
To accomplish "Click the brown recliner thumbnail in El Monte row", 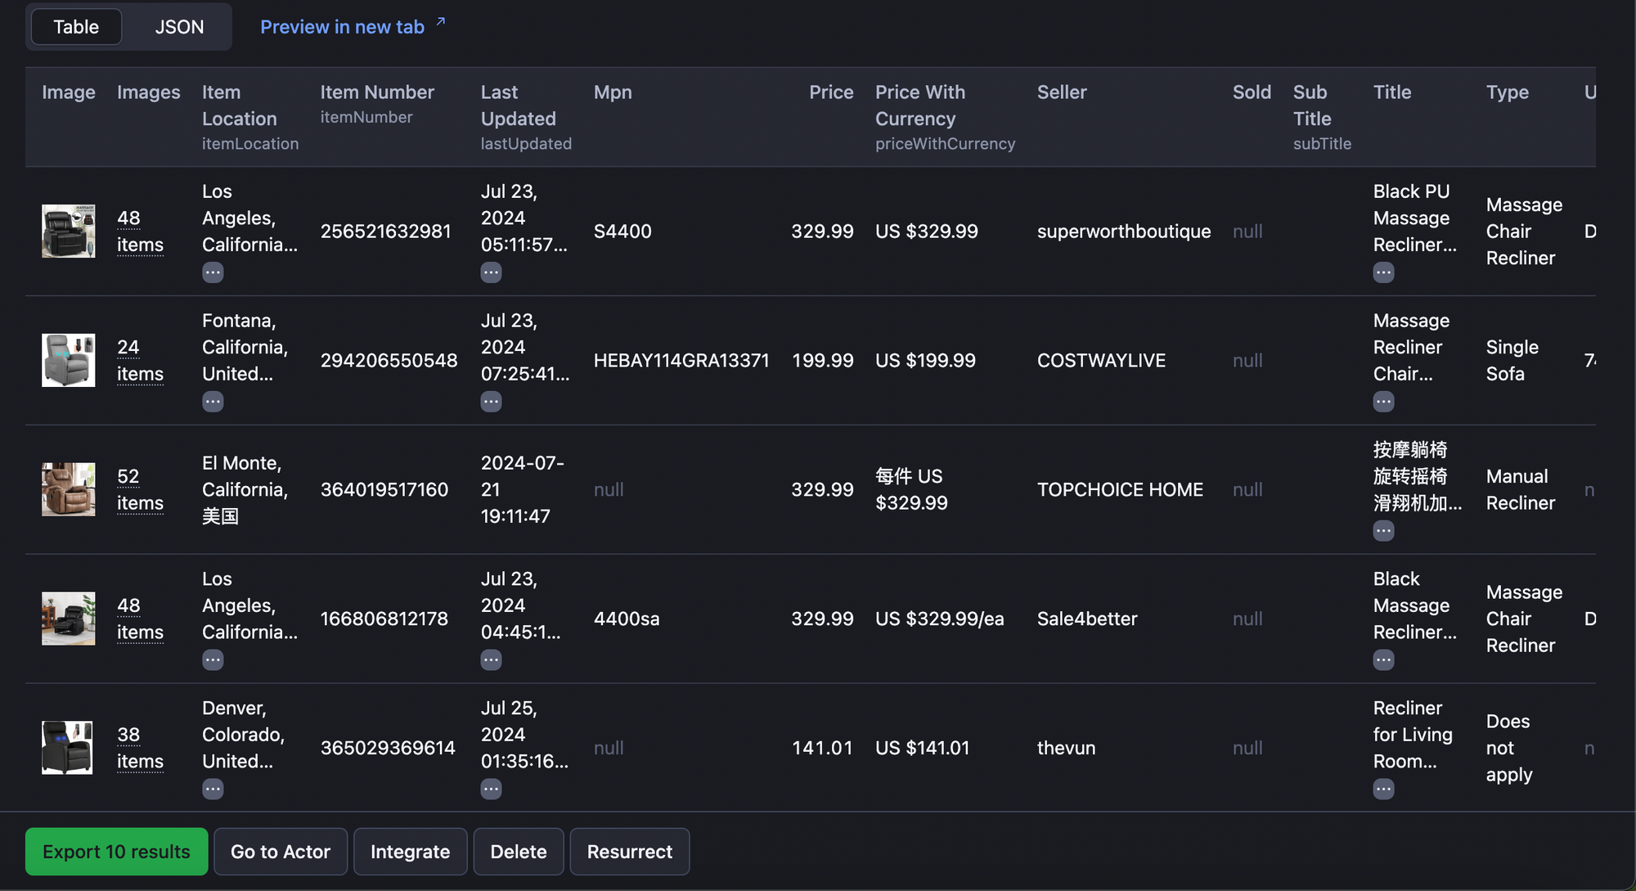I will 68,489.
